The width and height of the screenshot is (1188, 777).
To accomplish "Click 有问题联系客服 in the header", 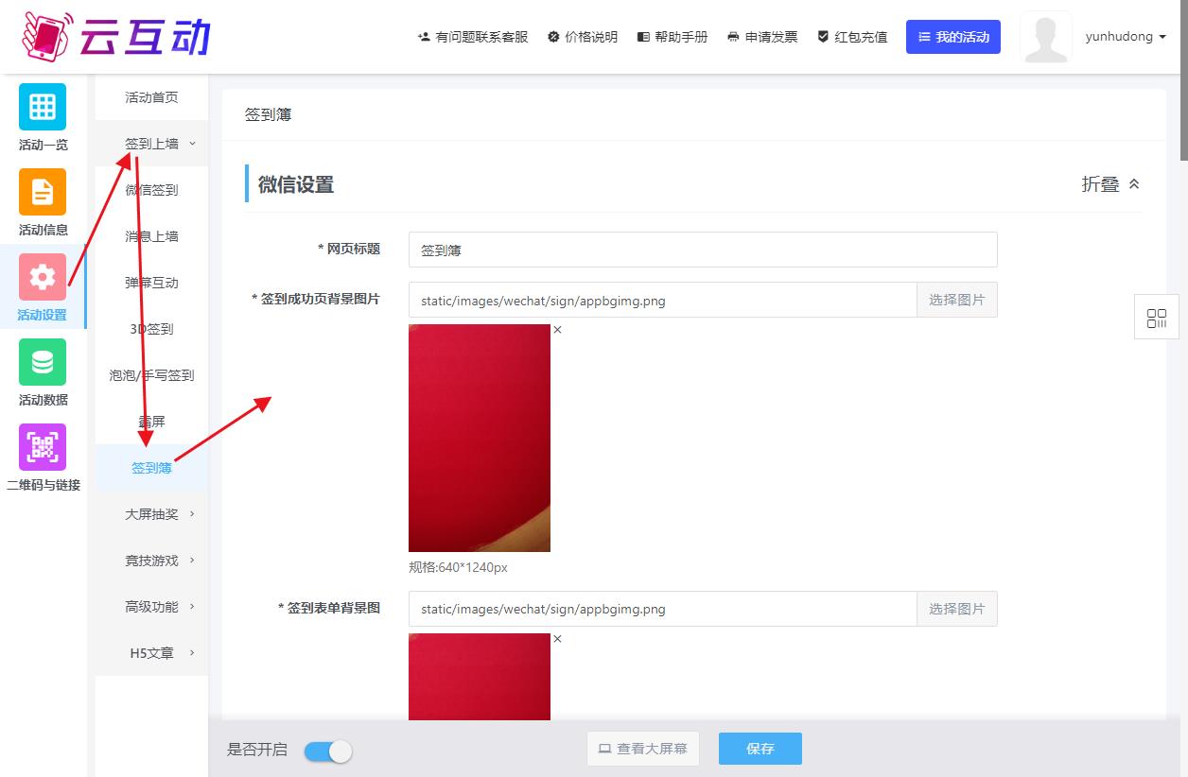I will [473, 37].
